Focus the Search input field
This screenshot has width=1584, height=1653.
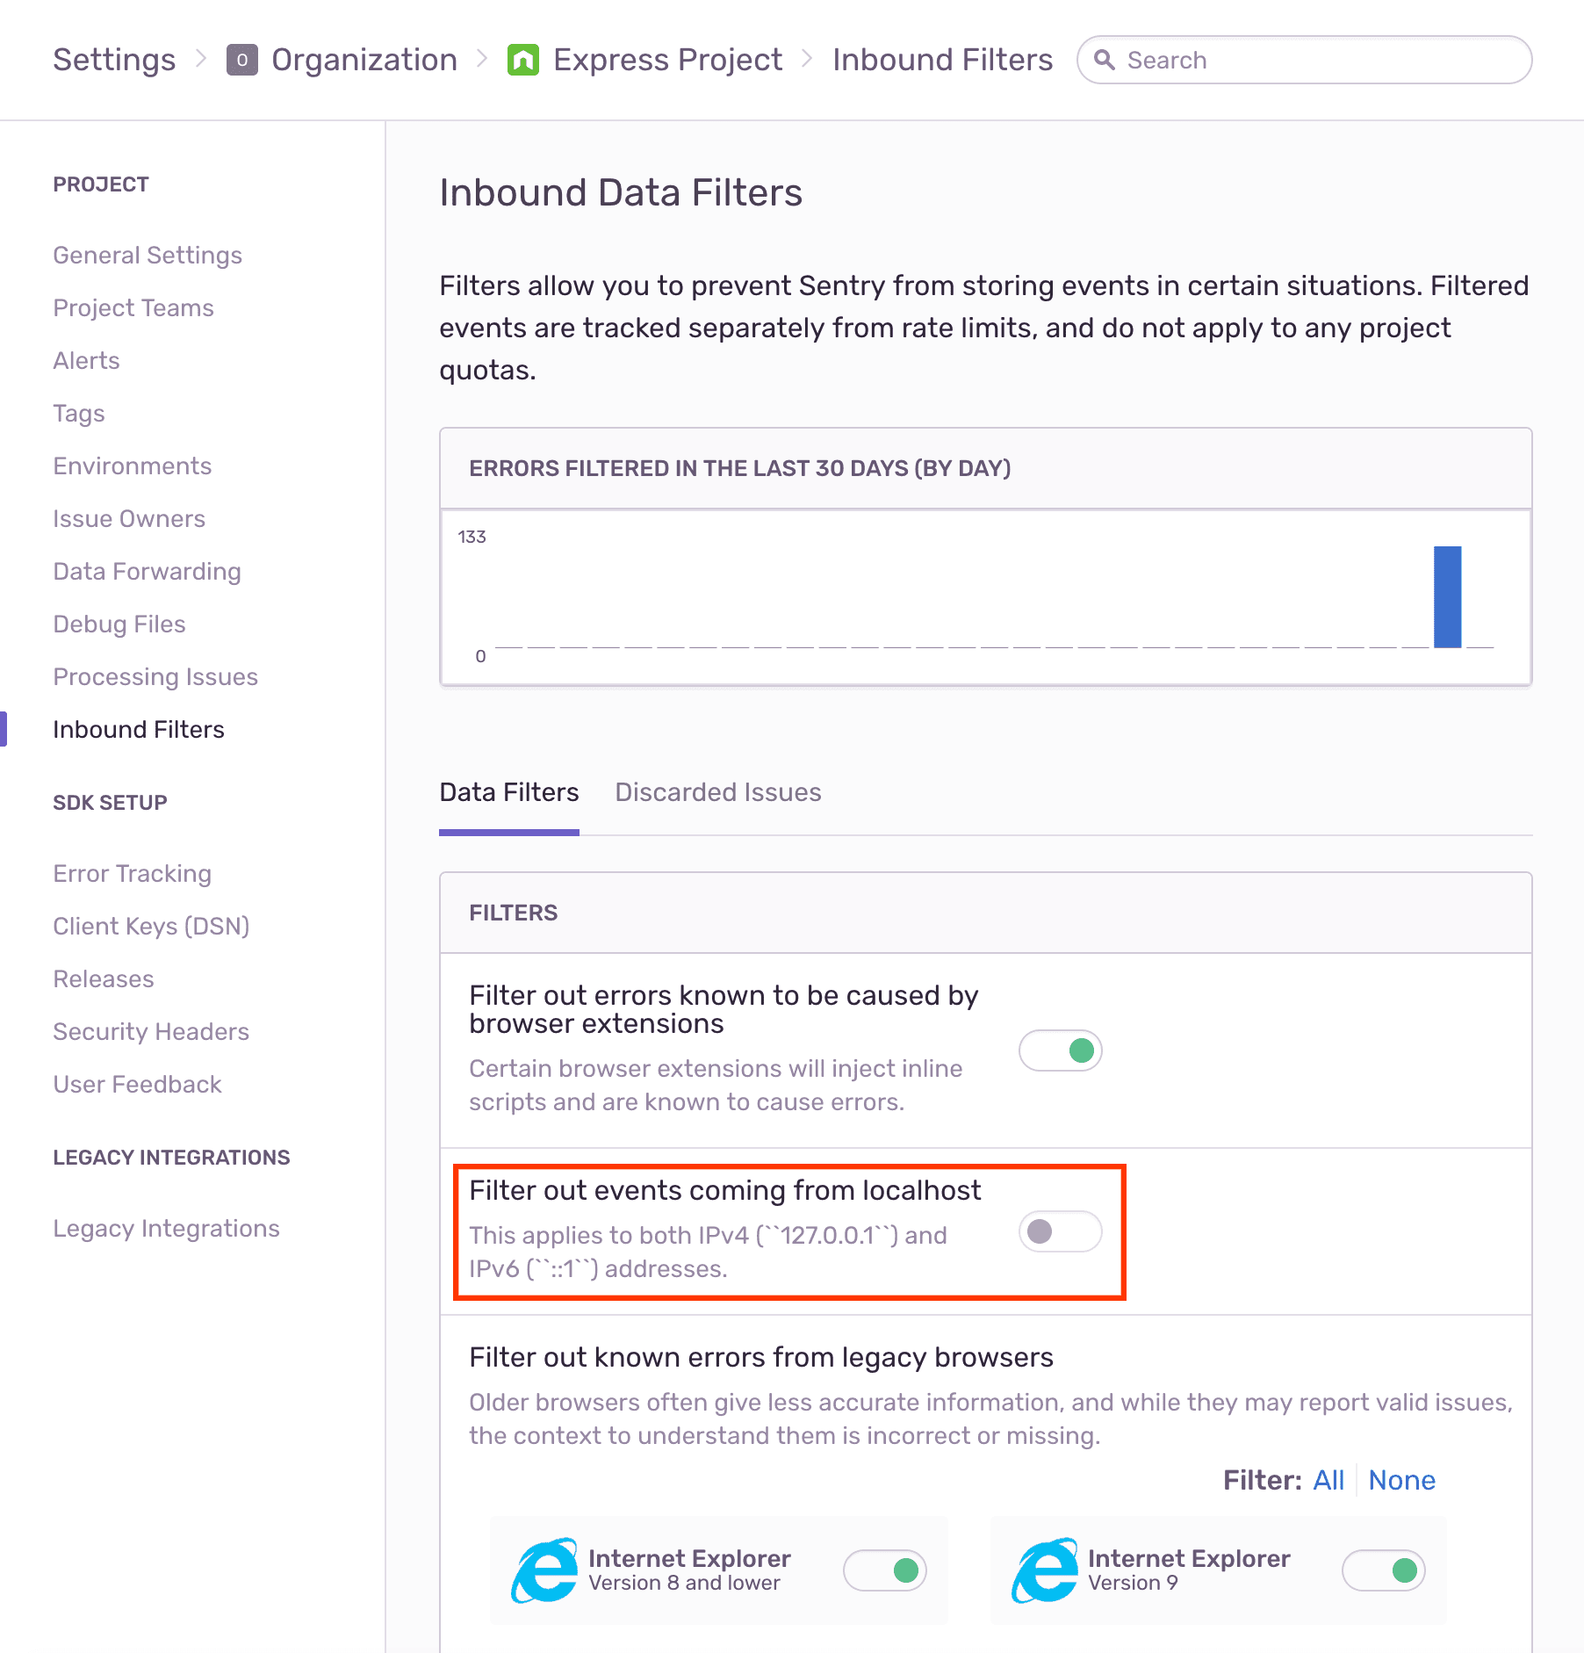tap(1317, 60)
